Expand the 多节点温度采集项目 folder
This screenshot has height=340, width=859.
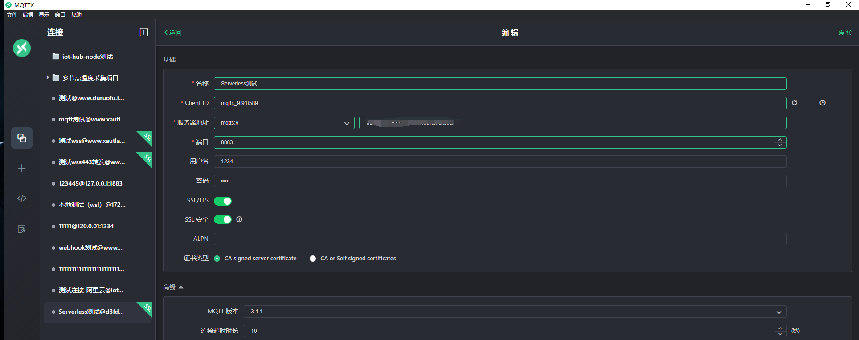tap(48, 77)
